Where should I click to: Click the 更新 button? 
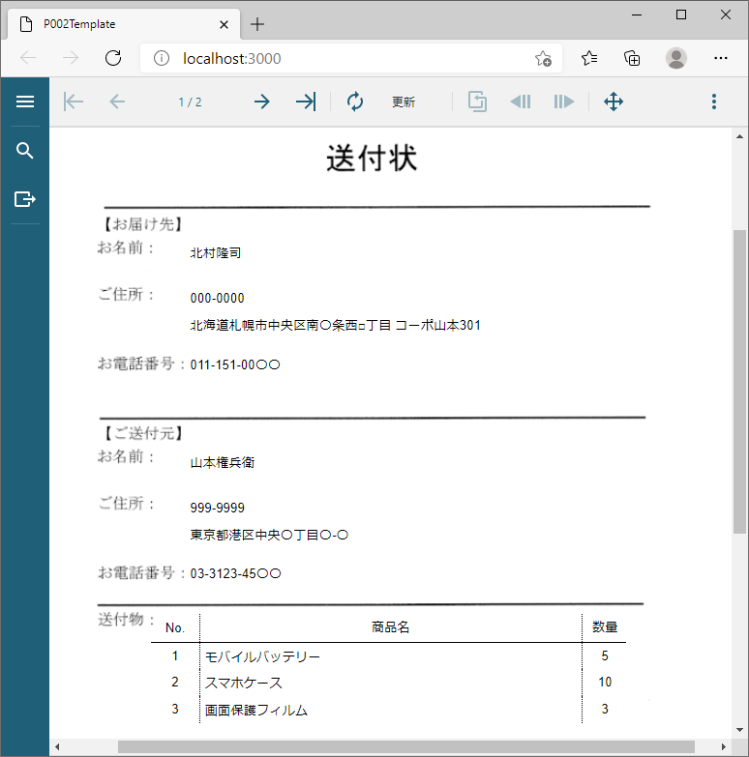[x=404, y=102]
